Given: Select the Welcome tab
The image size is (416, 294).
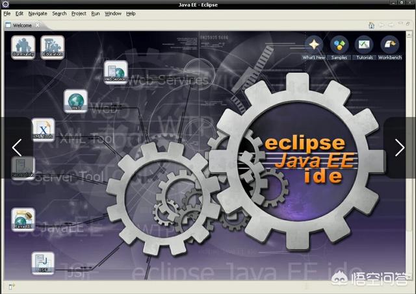Looking at the screenshot, I should (x=22, y=25).
